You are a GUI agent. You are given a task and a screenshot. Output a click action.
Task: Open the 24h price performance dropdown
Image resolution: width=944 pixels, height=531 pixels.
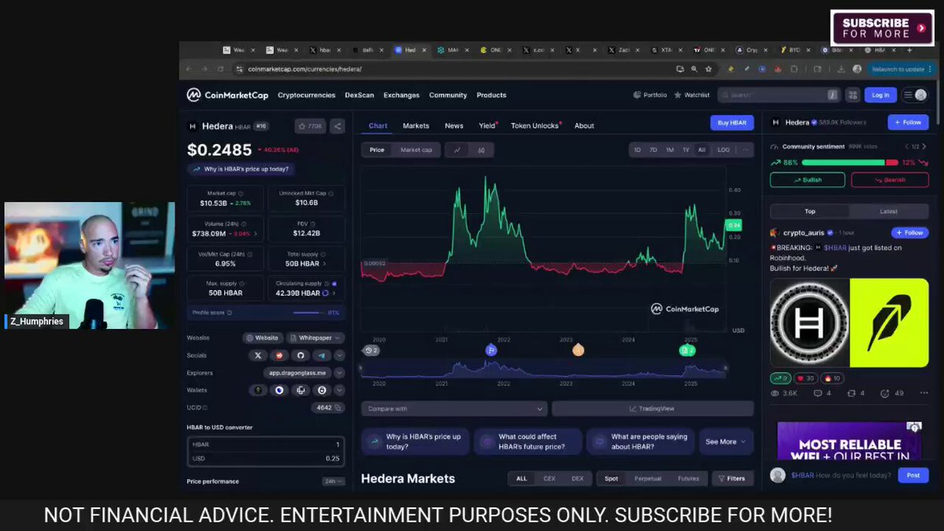[x=334, y=481]
